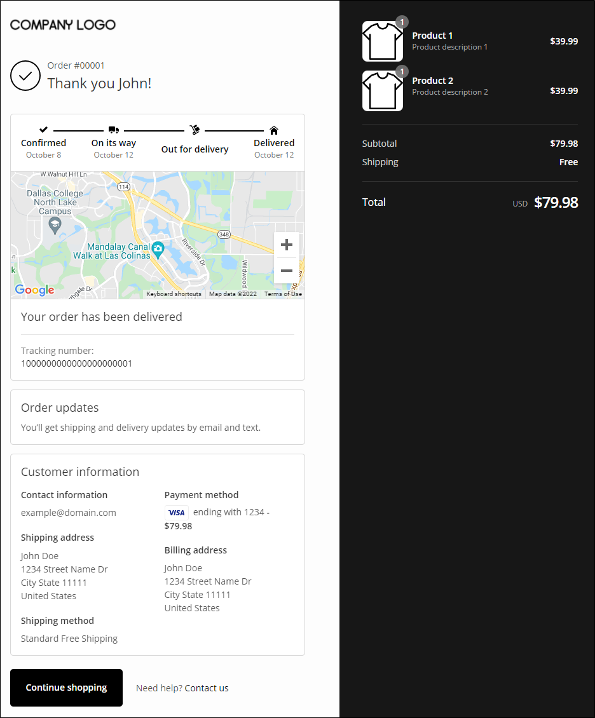The image size is (595, 718).
Task: Click the Out for delivery hand truck icon
Action: tap(195, 130)
